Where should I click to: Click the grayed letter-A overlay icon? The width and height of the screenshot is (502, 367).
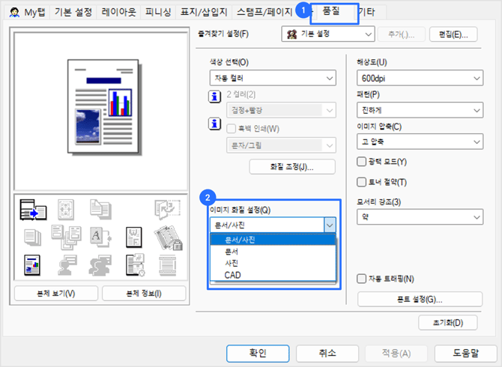click(100, 237)
